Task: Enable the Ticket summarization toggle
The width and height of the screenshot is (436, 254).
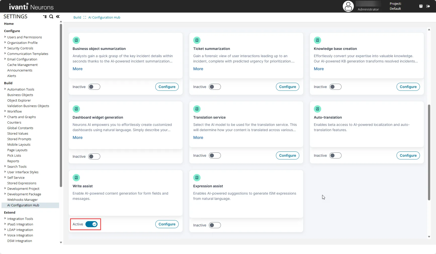Action: (215, 87)
